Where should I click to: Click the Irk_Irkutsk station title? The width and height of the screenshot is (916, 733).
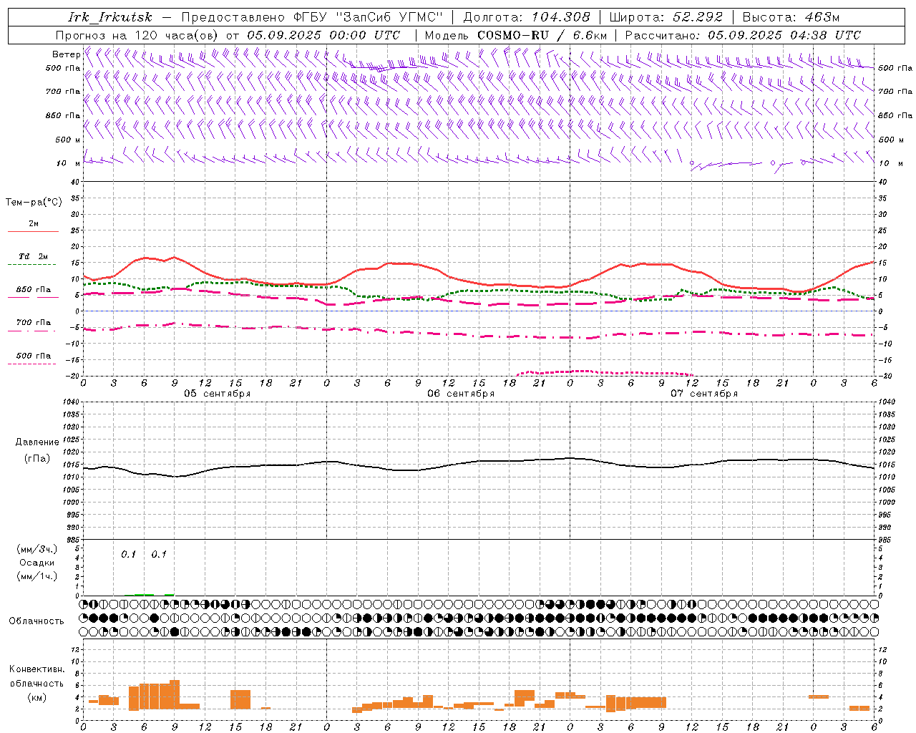click(110, 17)
